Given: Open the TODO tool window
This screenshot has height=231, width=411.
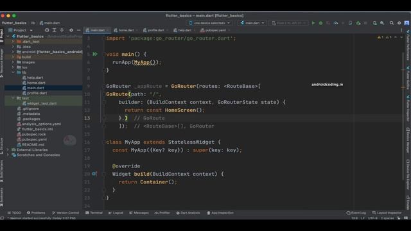Looking at the screenshot, I should (x=14, y=212).
